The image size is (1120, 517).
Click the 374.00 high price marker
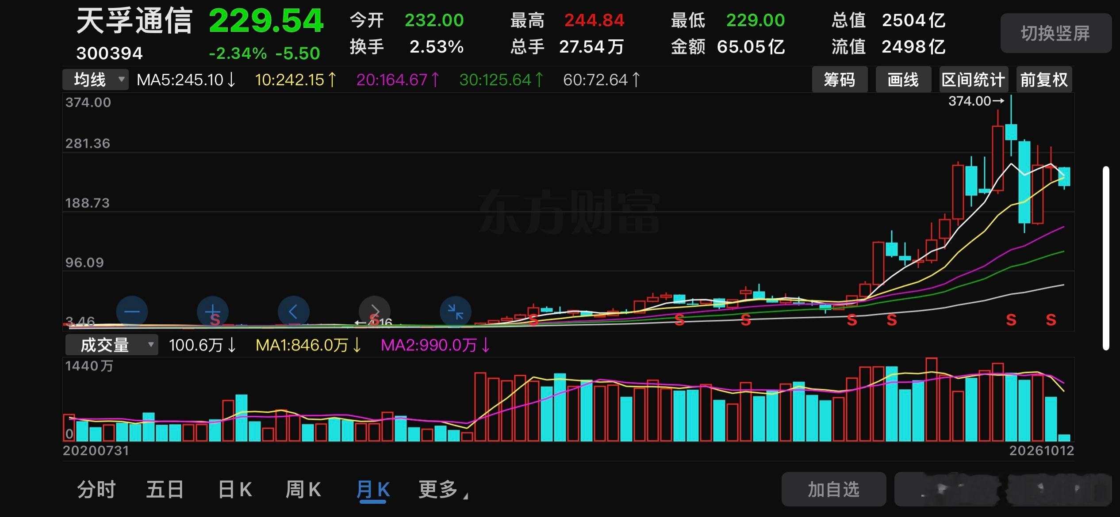[976, 101]
